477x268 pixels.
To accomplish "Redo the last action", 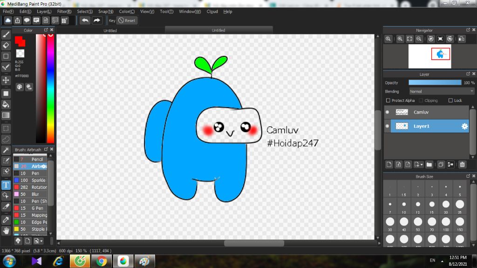I will click(x=97, y=20).
